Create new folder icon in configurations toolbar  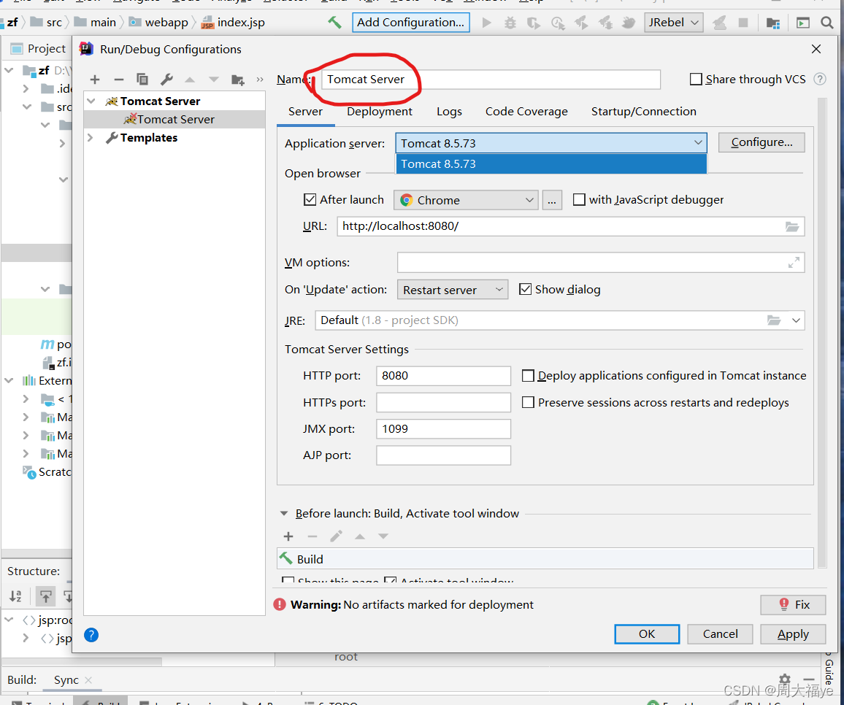[238, 80]
